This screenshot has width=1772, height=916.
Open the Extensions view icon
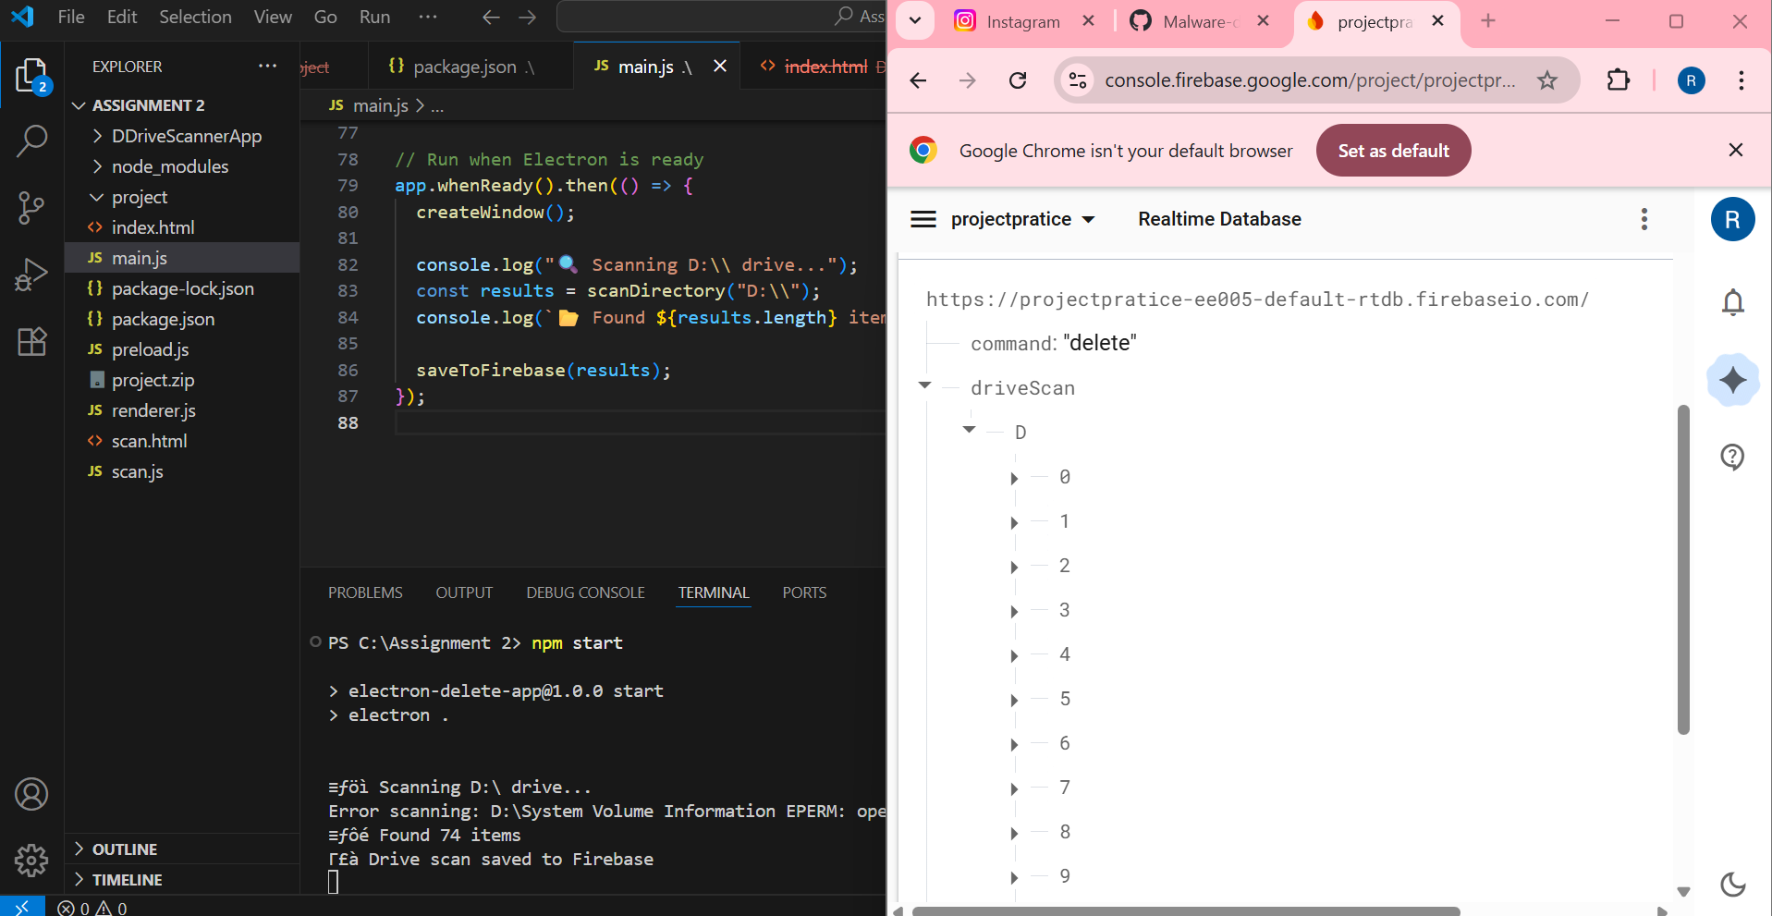(31, 342)
